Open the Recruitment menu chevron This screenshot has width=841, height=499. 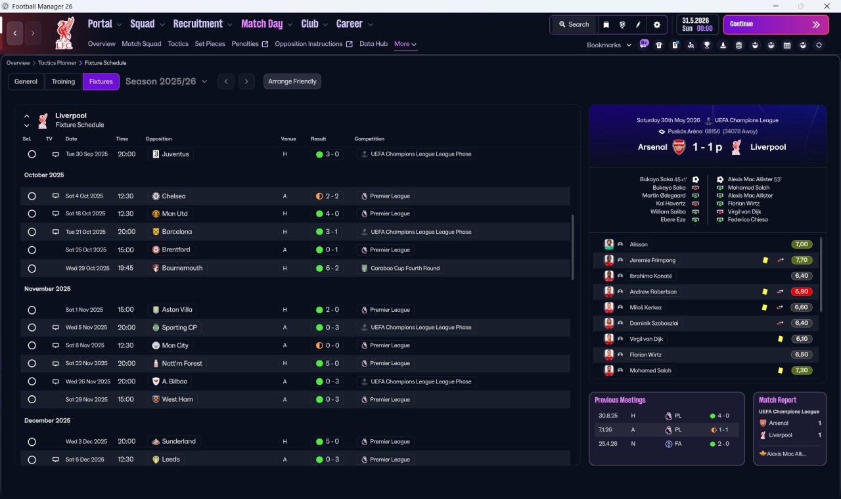tap(230, 24)
